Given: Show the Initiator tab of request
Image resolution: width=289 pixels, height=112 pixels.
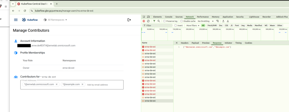Looking at the screenshot, I should point(228,43).
